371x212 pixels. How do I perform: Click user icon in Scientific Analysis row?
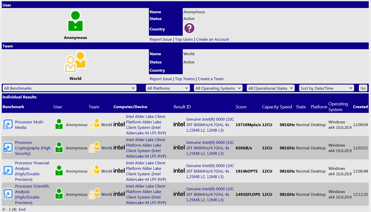(x=59, y=194)
